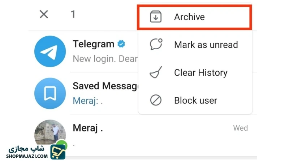Choose Mark as unread option
The height and width of the screenshot is (162, 289).
[206, 45]
